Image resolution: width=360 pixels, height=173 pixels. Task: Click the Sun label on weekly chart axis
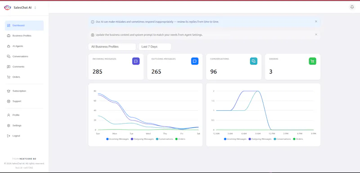point(98,134)
